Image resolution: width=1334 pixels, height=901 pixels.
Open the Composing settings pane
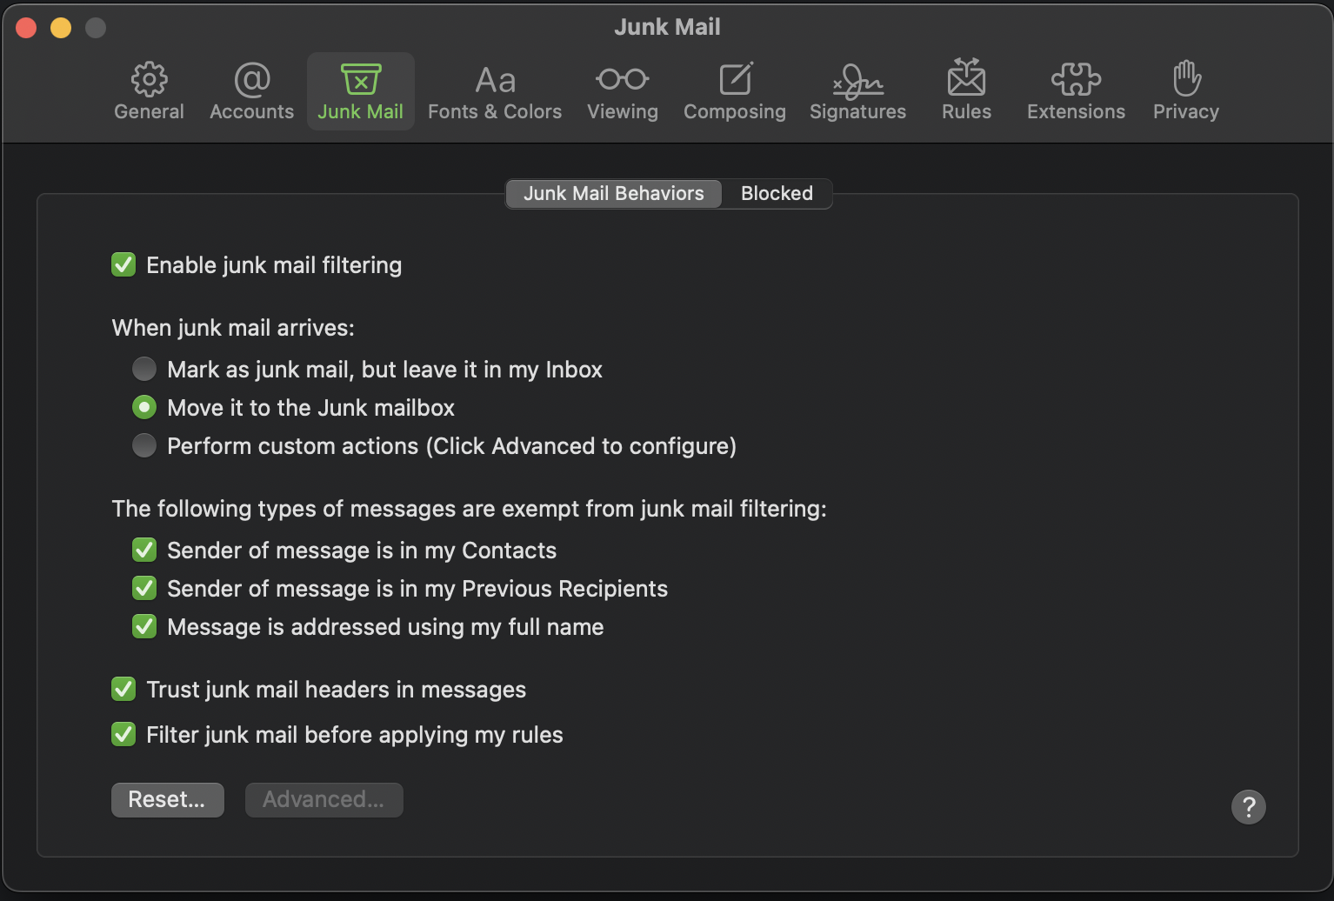(735, 91)
